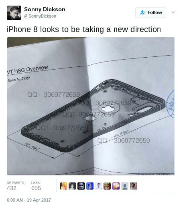Click the add-person icon inside the Follow button
Viewport: 181px width, 206px height.
143,12
